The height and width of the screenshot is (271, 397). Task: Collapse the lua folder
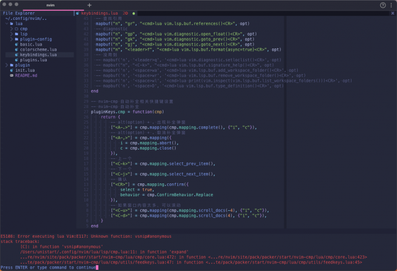point(19,23)
